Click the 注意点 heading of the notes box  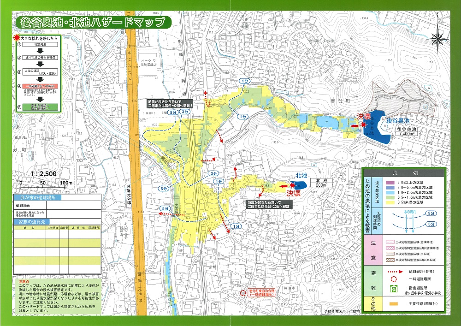point(24,281)
